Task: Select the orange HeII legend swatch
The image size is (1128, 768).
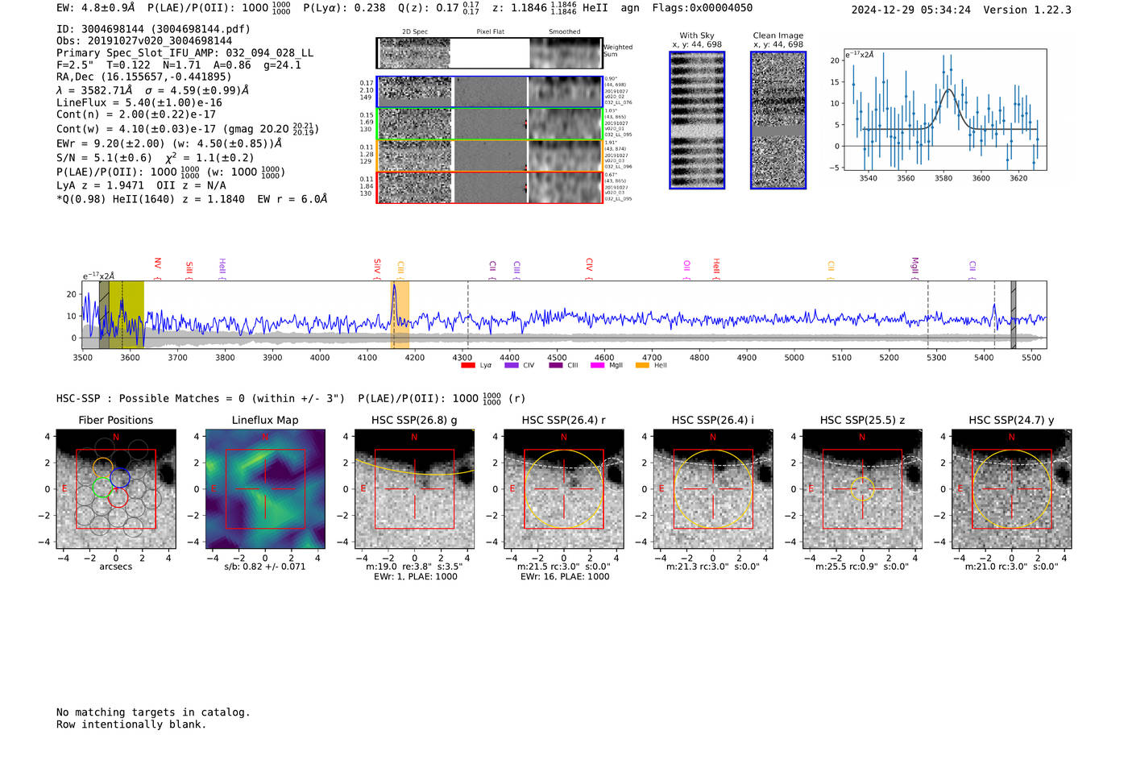Action: pyautogui.click(x=642, y=365)
